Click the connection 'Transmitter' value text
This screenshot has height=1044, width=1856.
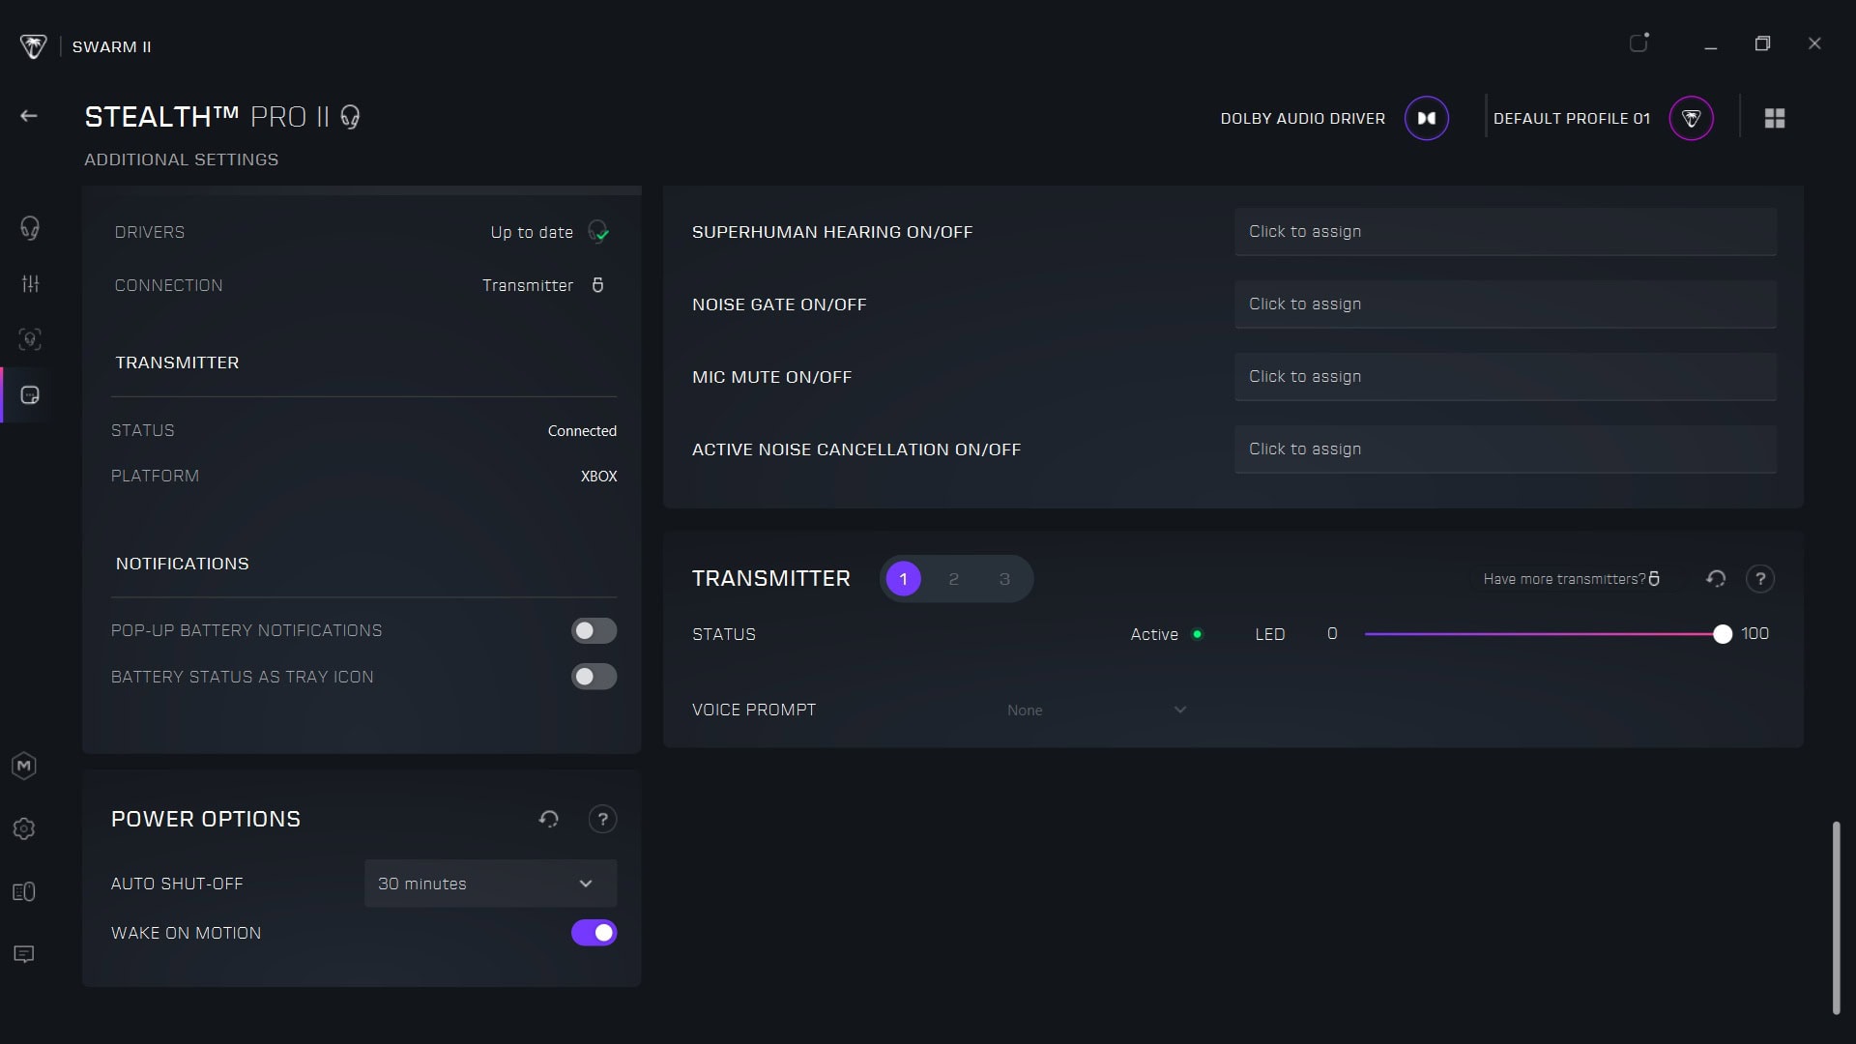tap(528, 285)
